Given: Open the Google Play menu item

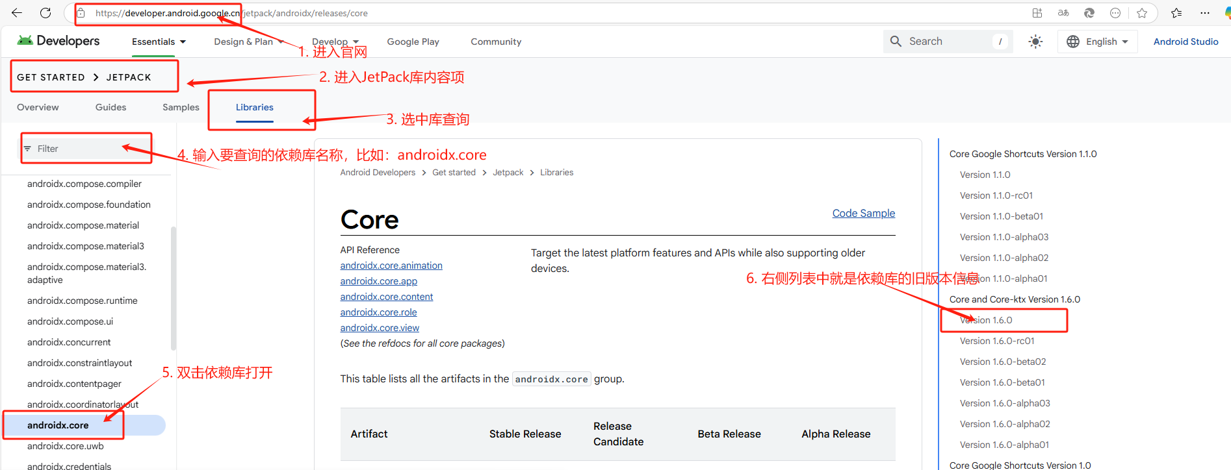Looking at the screenshot, I should click(x=413, y=42).
